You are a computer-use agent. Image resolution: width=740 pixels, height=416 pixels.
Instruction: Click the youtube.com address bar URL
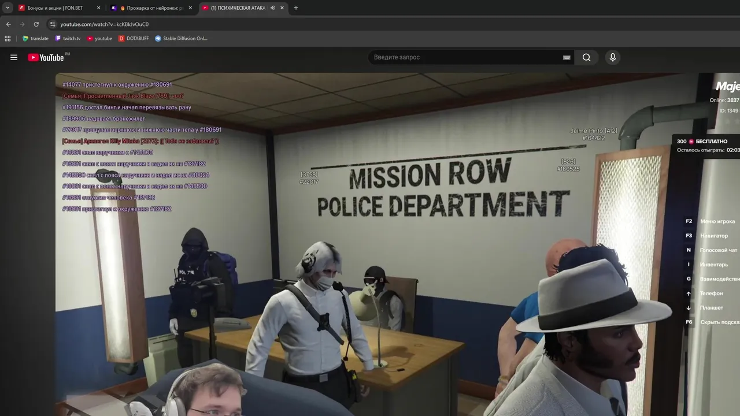point(105,24)
